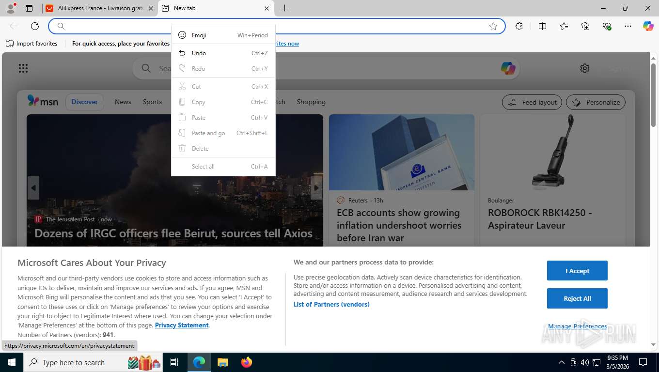659x372 pixels.
Task: Click the Copilot icon in search box
Action: click(x=508, y=68)
